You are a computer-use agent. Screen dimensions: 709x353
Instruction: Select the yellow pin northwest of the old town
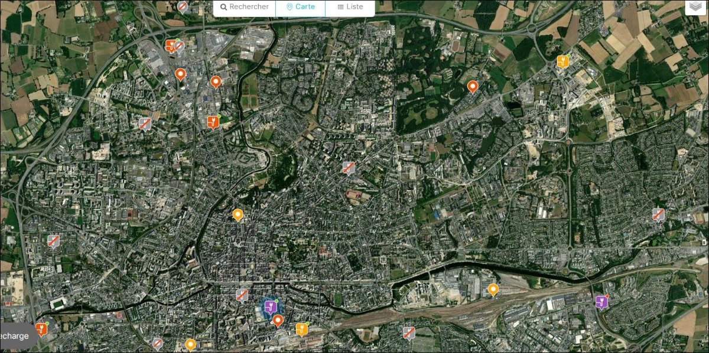238,214
